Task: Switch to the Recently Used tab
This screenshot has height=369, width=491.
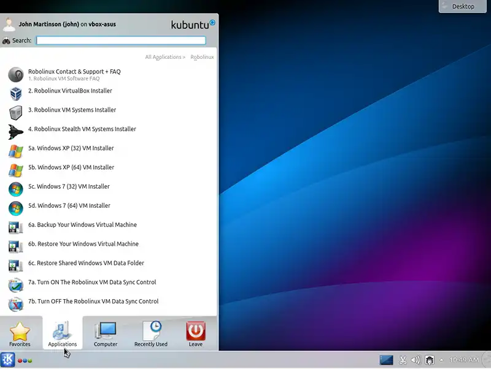Action: tap(151, 334)
